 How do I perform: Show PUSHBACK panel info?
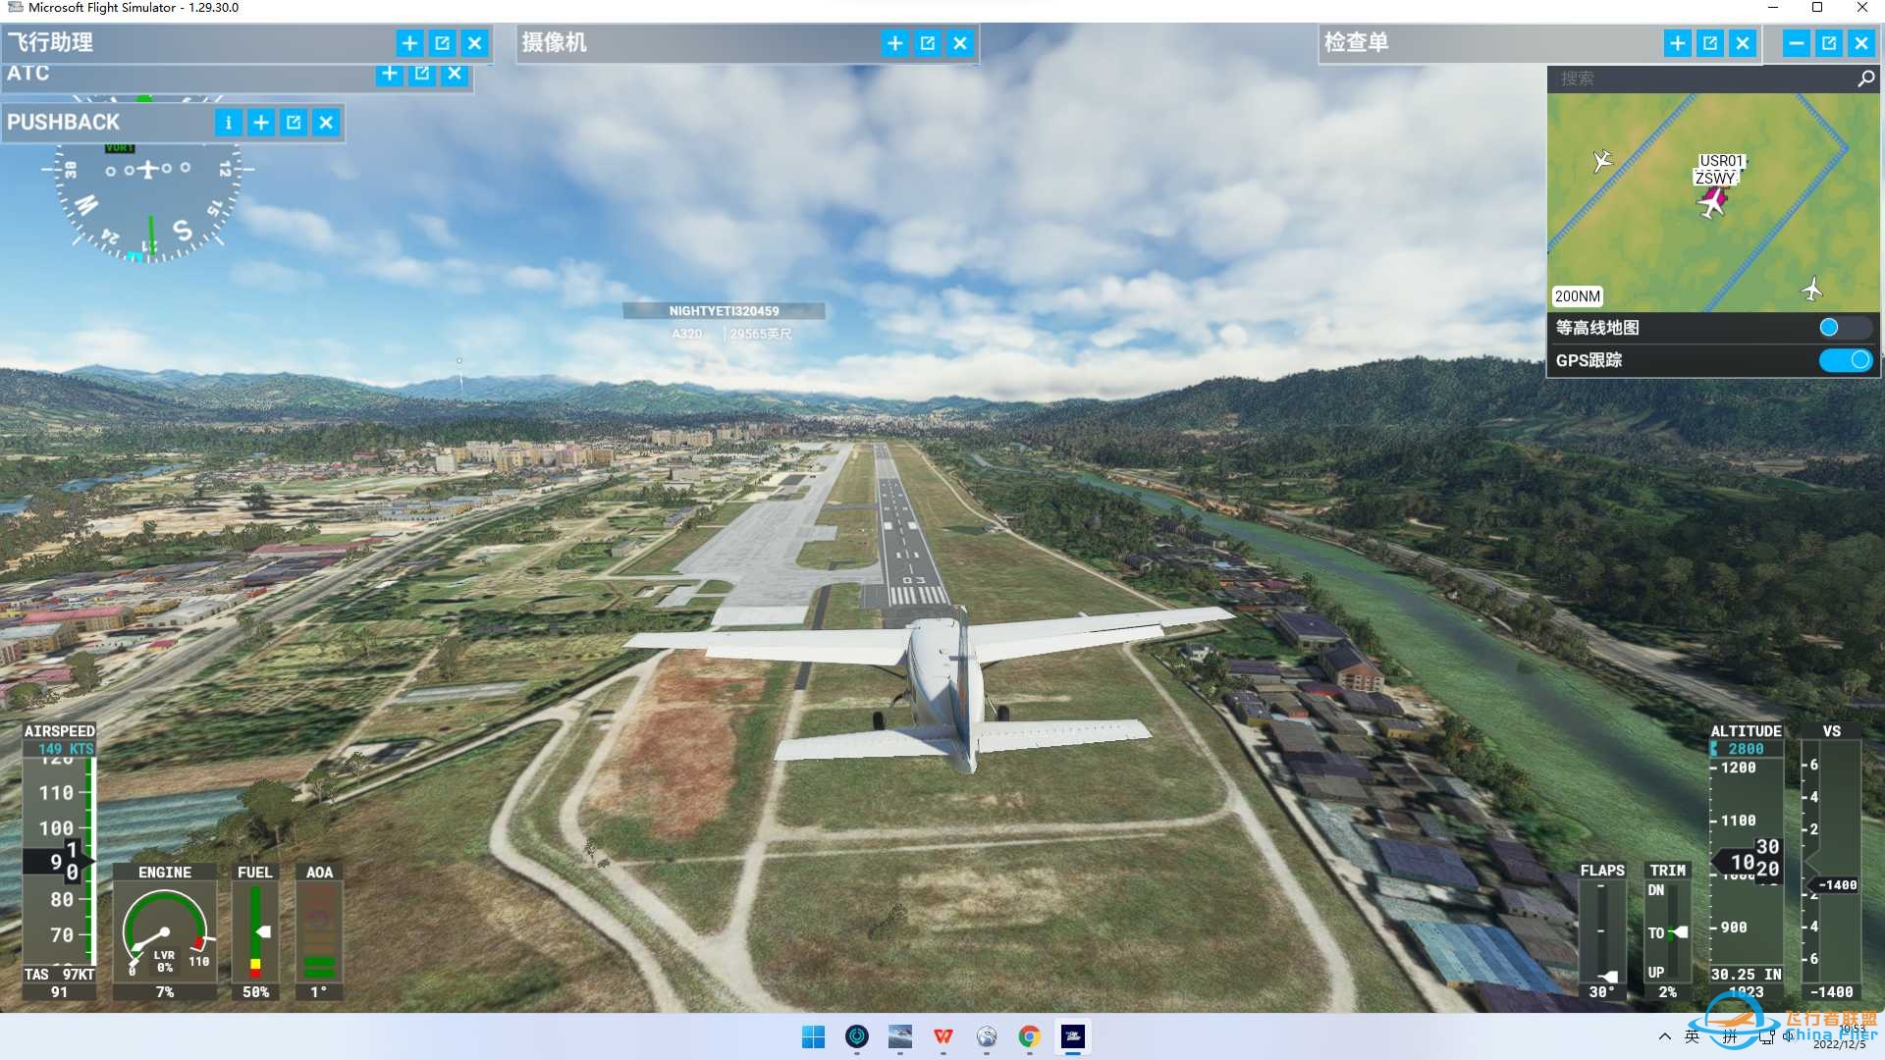pyautogui.click(x=229, y=123)
